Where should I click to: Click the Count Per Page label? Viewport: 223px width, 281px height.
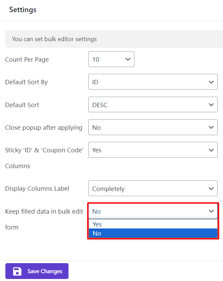coord(27,60)
